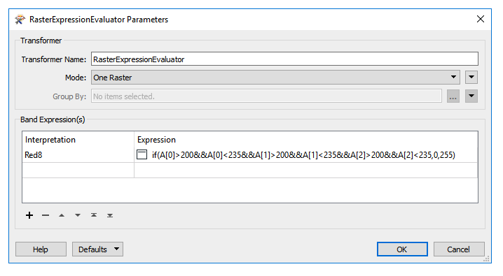The image size is (503, 276).
Task: Click the empty row below Red8
Action: (250, 170)
